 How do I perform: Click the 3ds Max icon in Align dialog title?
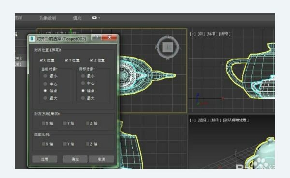32,39
